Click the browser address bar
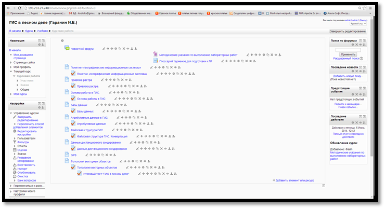This screenshot has width=385, height=209. (x=190, y=8)
